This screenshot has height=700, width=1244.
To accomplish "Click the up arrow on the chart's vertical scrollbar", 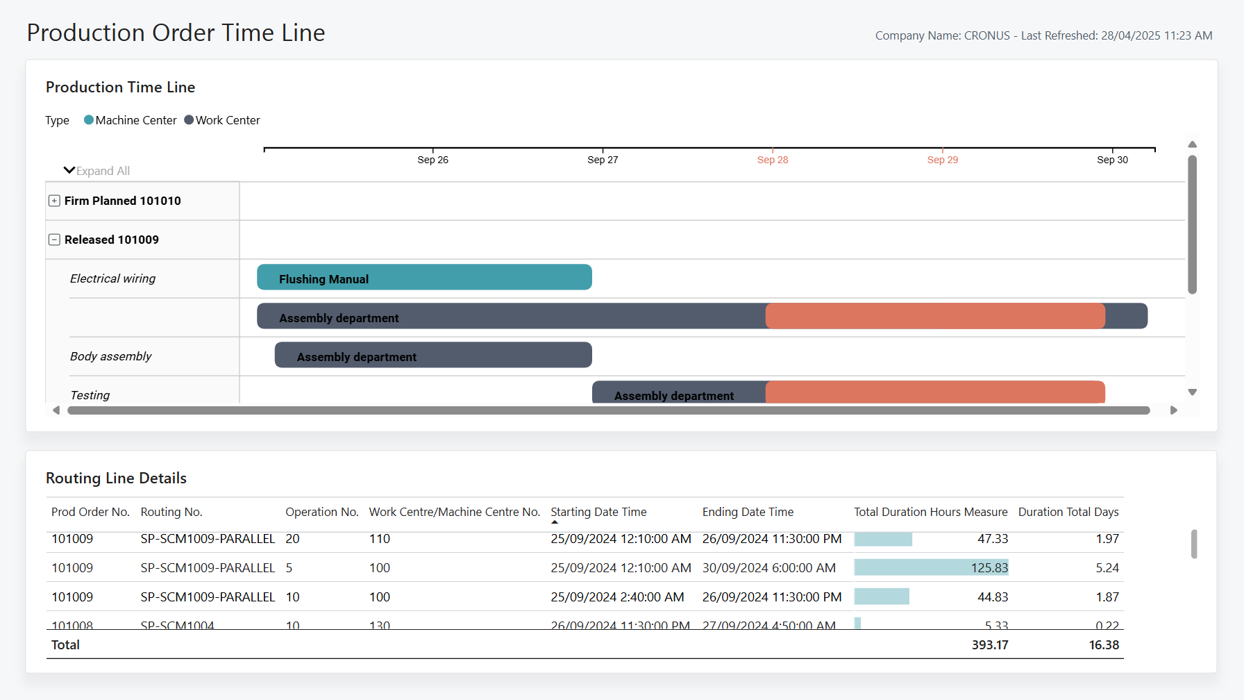I will pyautogui.click(x=1193, y=144).
